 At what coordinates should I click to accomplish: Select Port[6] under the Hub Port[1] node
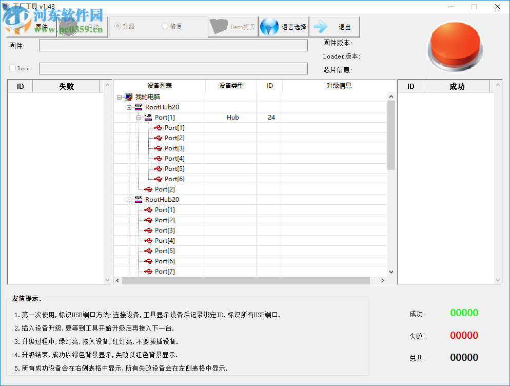click(174, 179)
